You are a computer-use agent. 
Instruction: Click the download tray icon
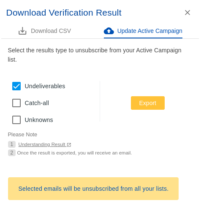coord(22,31)
